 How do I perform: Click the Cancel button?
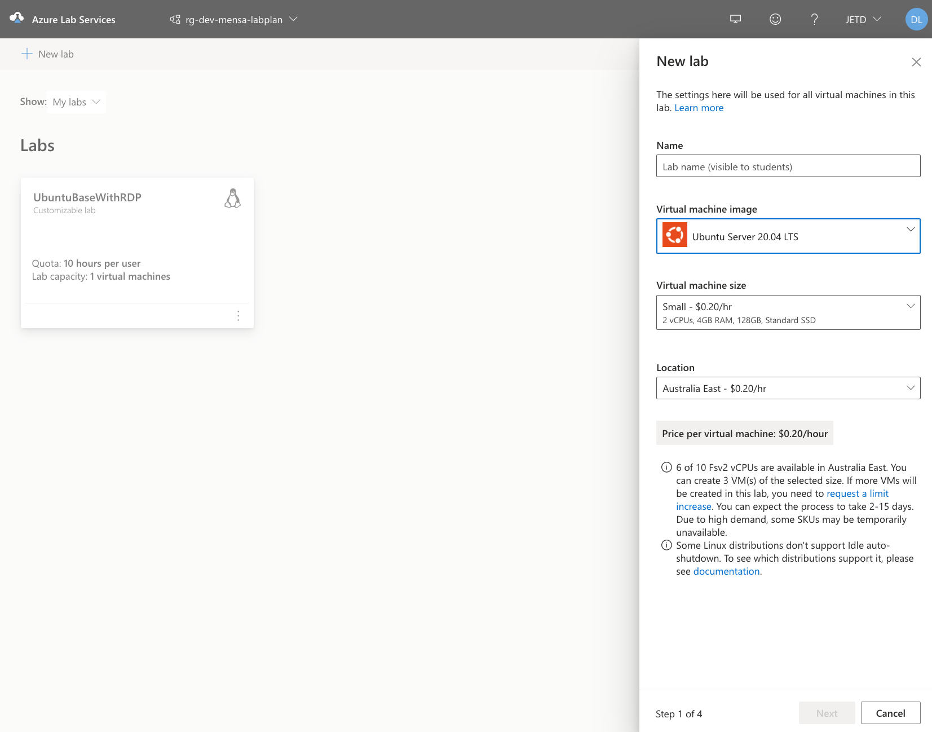(x=890, y=713)
